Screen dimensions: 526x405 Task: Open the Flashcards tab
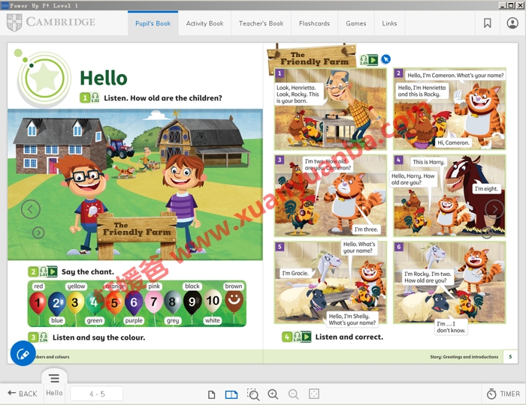[x=314, y=23]
